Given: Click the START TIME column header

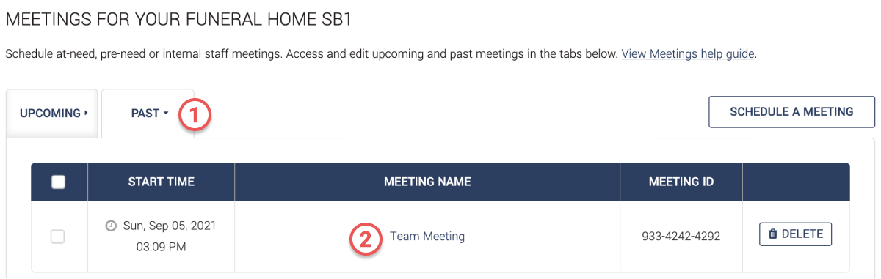Looking at the screenshot, I should click(161, 182).
